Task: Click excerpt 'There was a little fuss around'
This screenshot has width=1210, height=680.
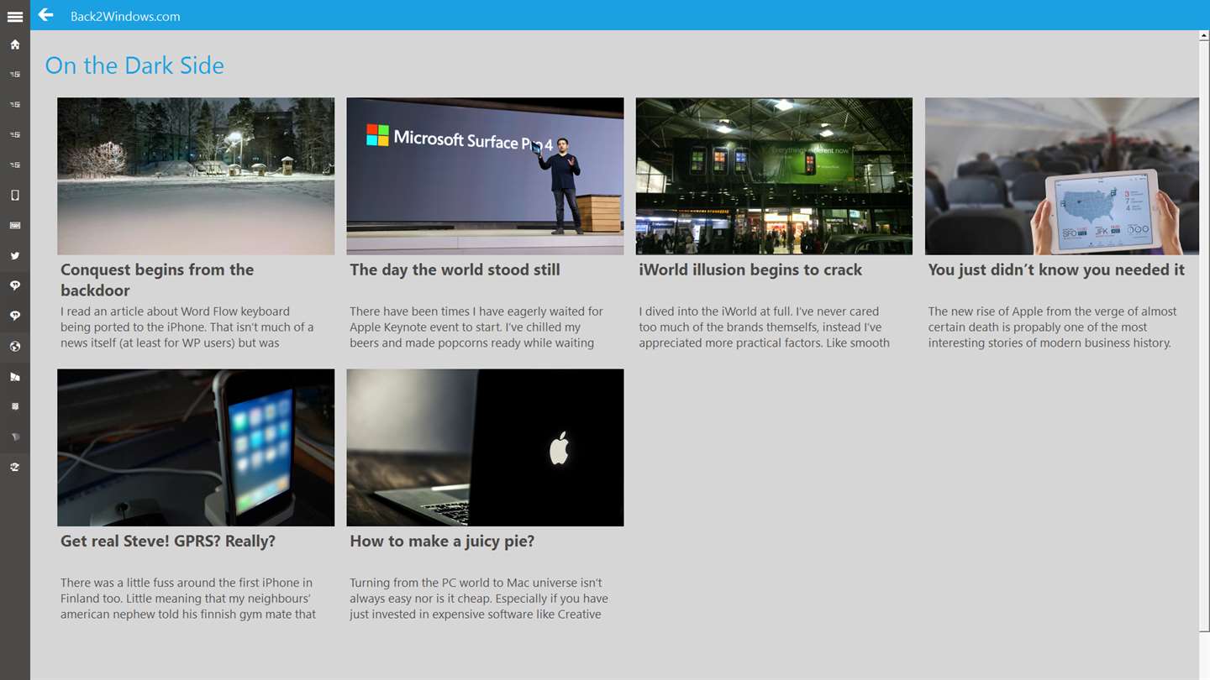Action: tap(188, 599)
